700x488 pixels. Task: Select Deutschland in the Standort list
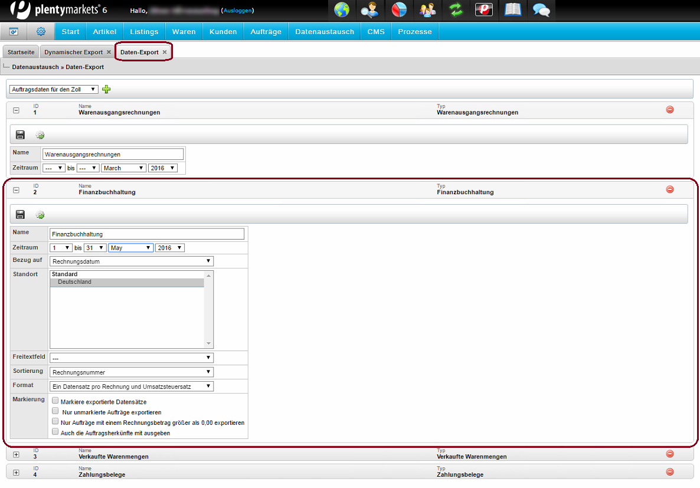coord(74,282)
